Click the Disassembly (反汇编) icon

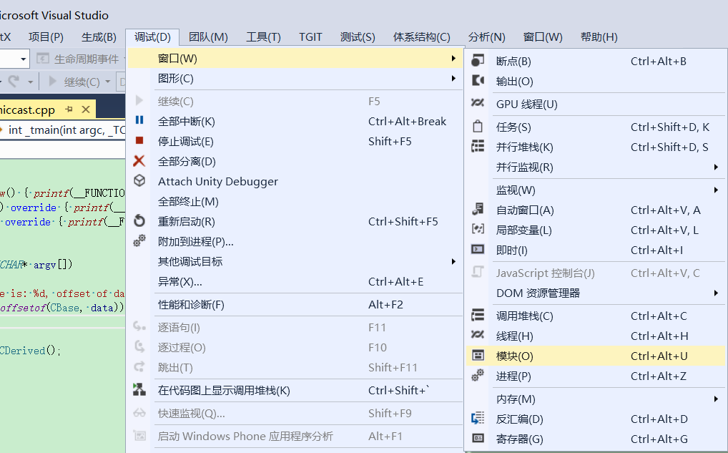pyautogui.click(x=478, y=419)
